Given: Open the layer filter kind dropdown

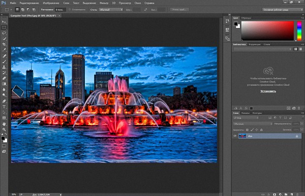Looking at the screenshot, I should click(x=246, y=118).
